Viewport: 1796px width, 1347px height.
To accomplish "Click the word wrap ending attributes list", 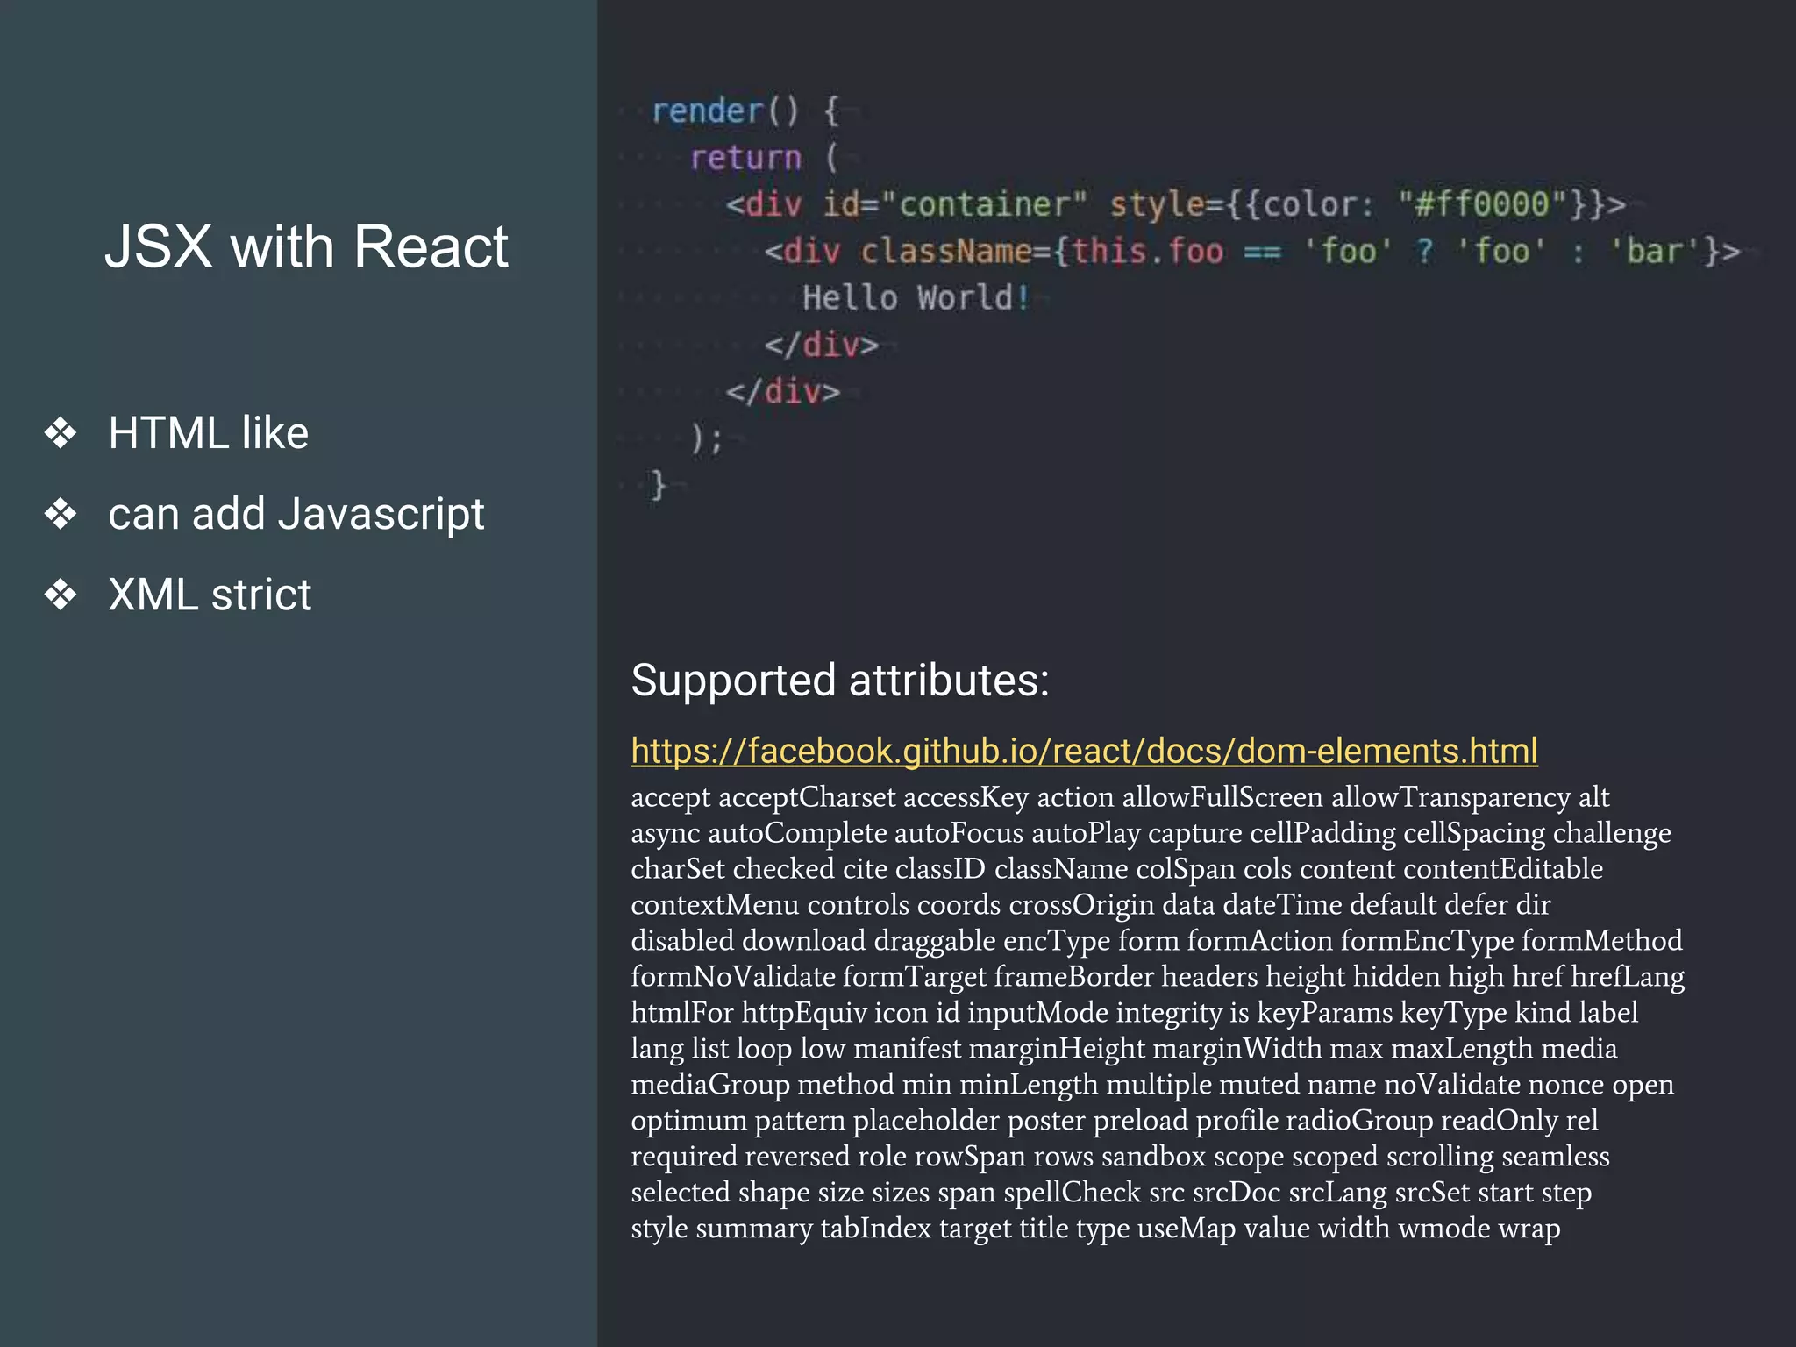I will (1529, 1229).
